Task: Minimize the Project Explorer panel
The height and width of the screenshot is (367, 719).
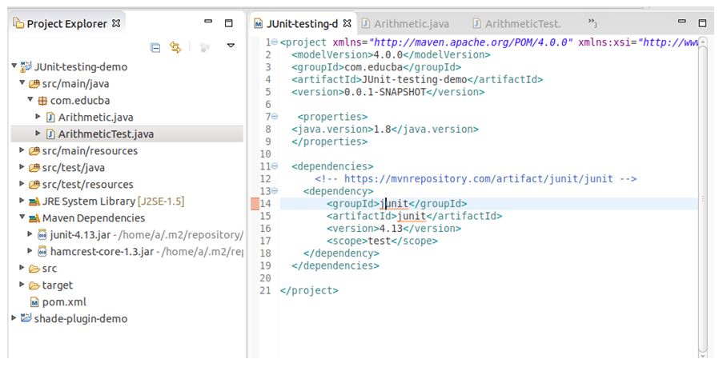Action: pyautogui.click(x=208, y=21)
